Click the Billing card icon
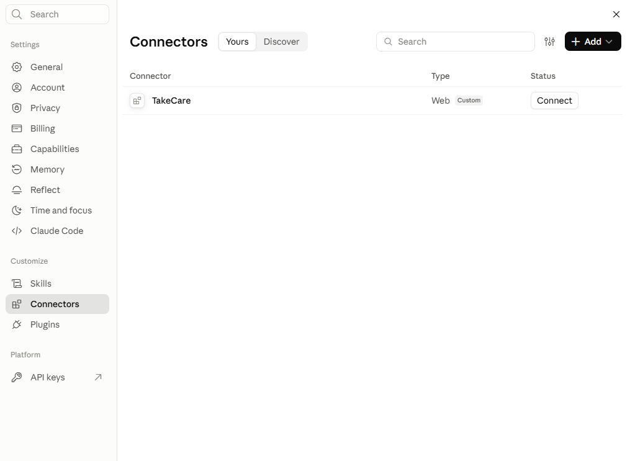 [x=17, y=128]
